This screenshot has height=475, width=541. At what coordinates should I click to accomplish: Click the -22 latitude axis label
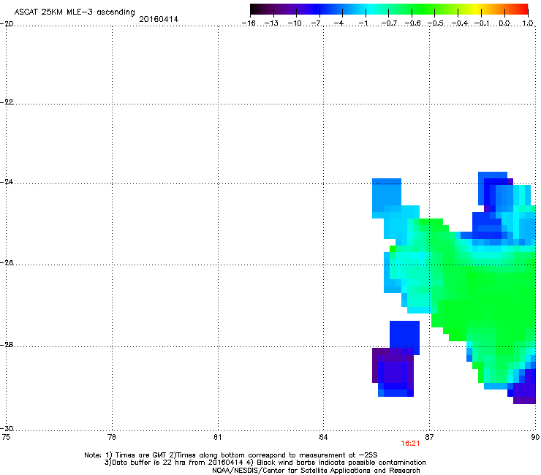(x=7, y=102)
